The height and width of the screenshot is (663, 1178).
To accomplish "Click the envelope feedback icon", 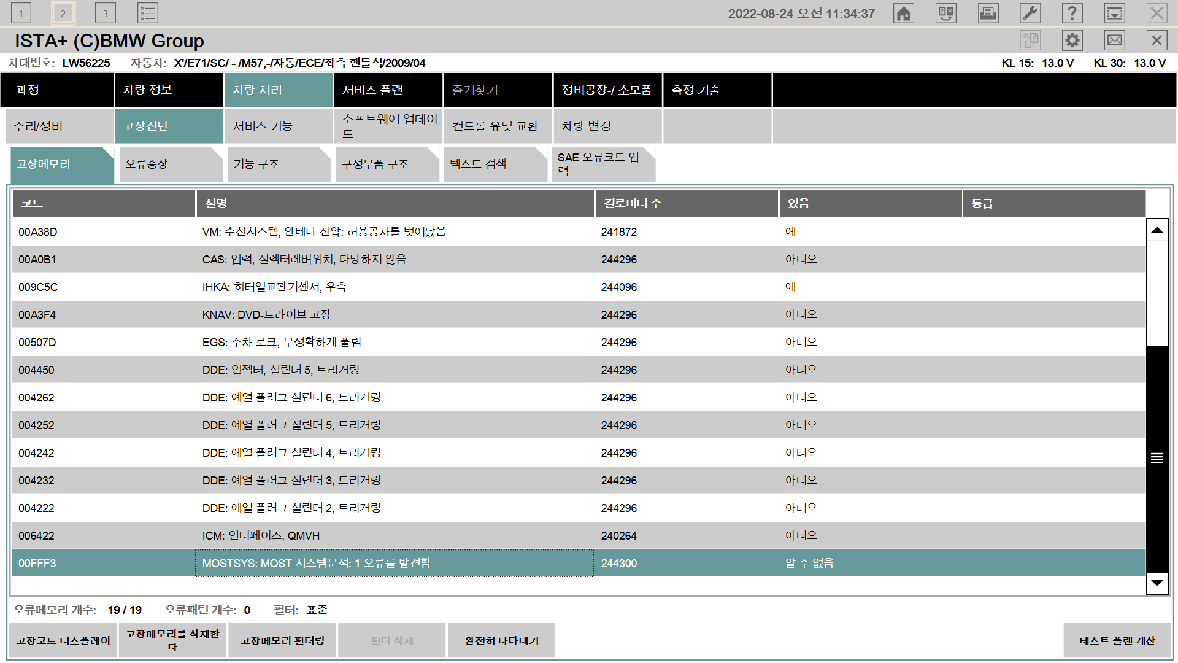I will 1114,41.
